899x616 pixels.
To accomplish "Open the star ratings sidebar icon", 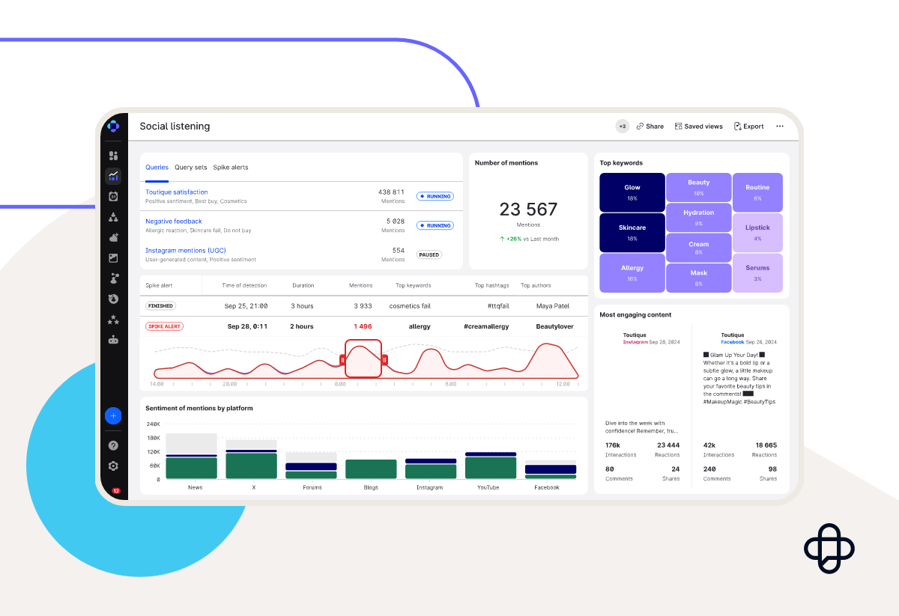I will (113, 320).
